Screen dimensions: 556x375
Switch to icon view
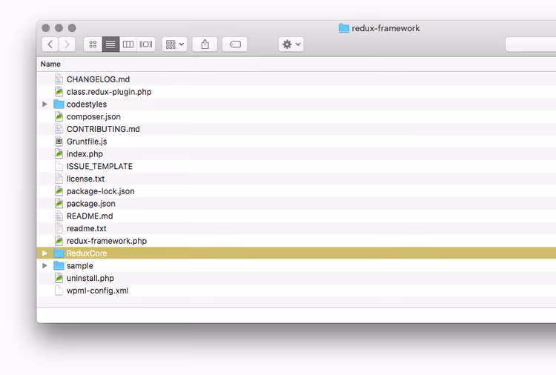[93, 44]
